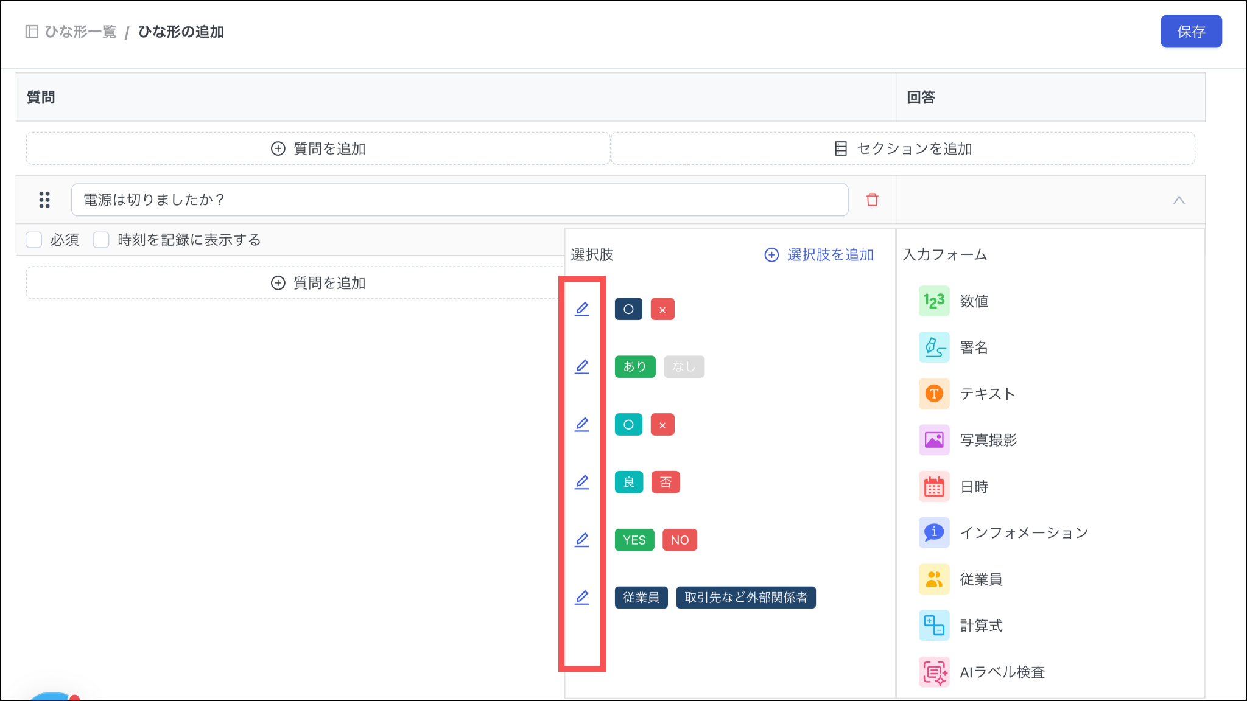Screen dimensions: 1247x701
Task: Click the red trash delete icon
Action: pos(872,200)
